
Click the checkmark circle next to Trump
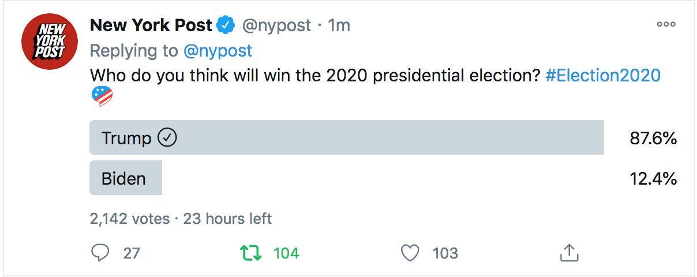[167, 137]
